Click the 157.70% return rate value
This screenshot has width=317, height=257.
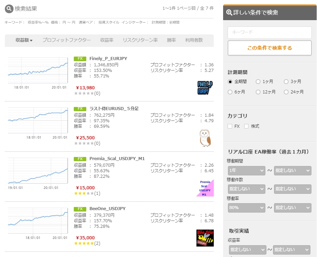(103, 221)
